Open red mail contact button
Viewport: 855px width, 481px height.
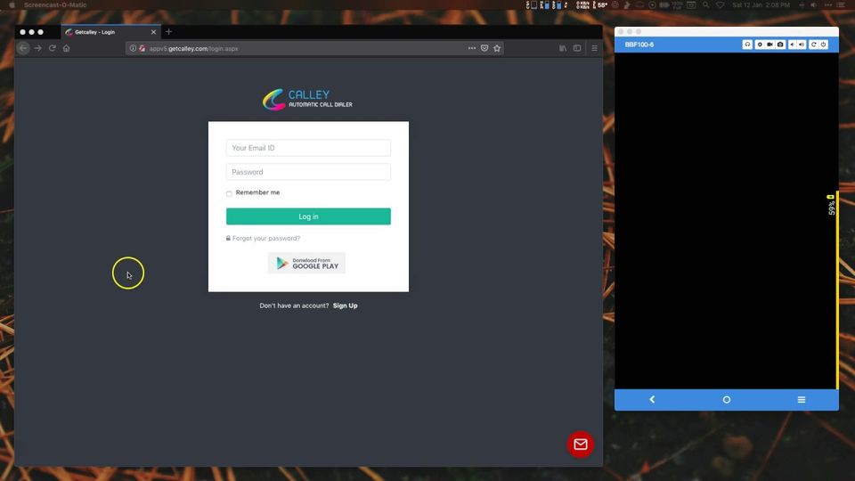pyautogui.click(x=580, y=444)
